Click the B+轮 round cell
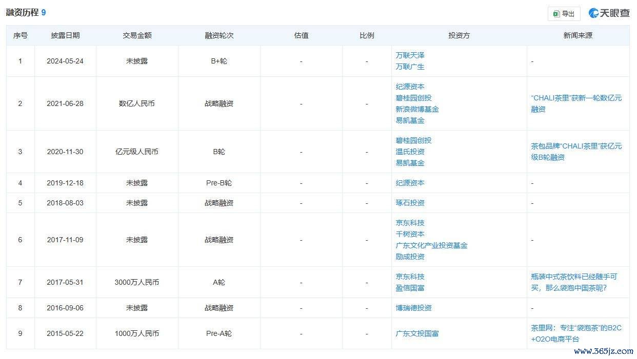637x359 pixels. pyautogui.click(x=219, y=61)
